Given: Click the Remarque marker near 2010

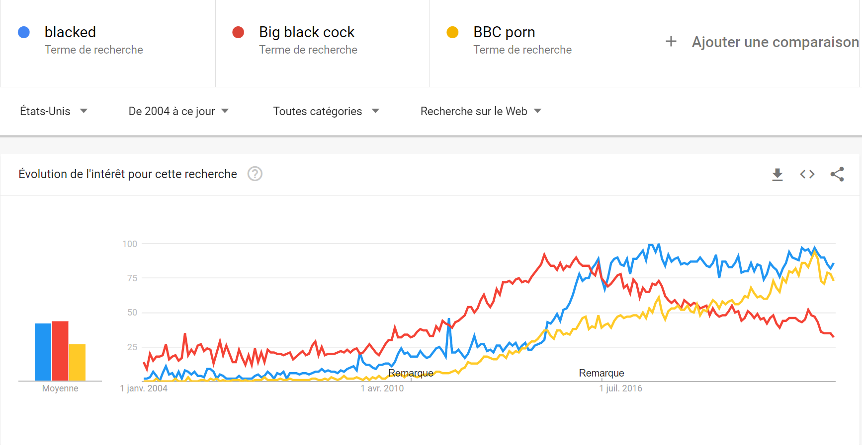Looking at the screenshot, I should (x=411, y=373).
